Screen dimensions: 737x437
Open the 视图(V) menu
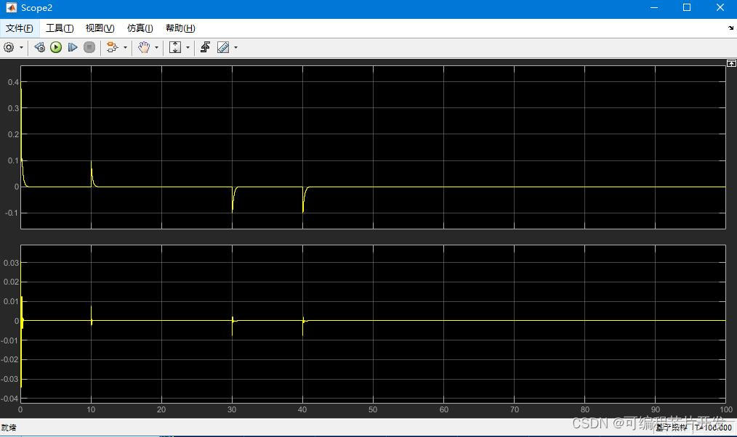point(100,28)
